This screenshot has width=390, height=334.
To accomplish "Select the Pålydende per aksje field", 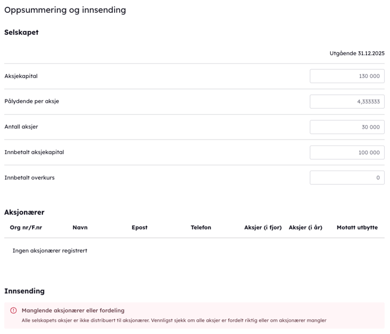I will click(x=347, y=102).
